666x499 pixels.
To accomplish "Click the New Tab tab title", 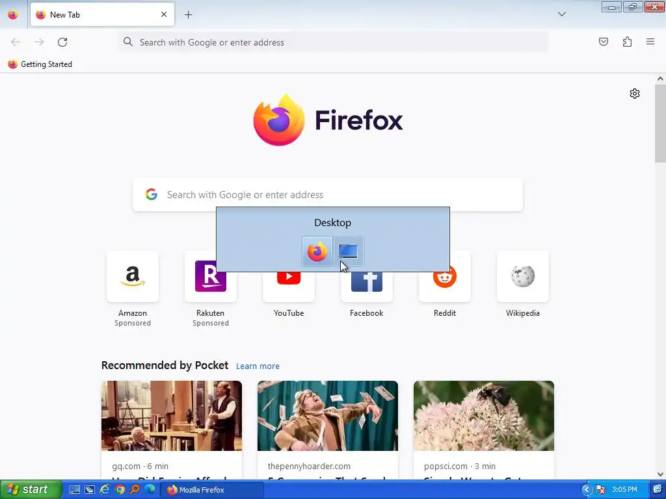I will (x=64, y=15).
